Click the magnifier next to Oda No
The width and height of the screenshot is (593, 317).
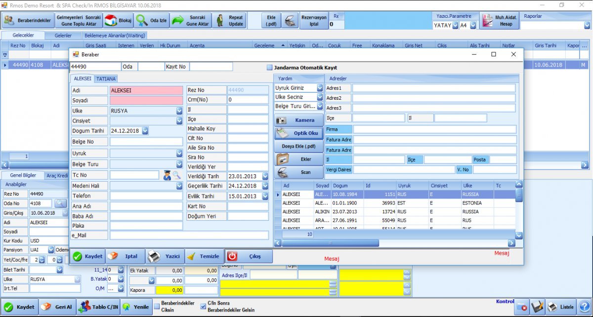[x=60, y=203]
